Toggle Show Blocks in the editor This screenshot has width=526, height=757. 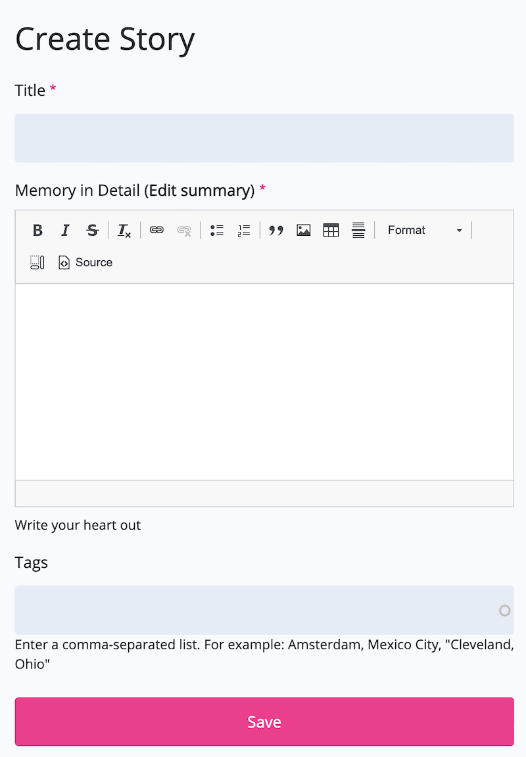pos(37,262)
